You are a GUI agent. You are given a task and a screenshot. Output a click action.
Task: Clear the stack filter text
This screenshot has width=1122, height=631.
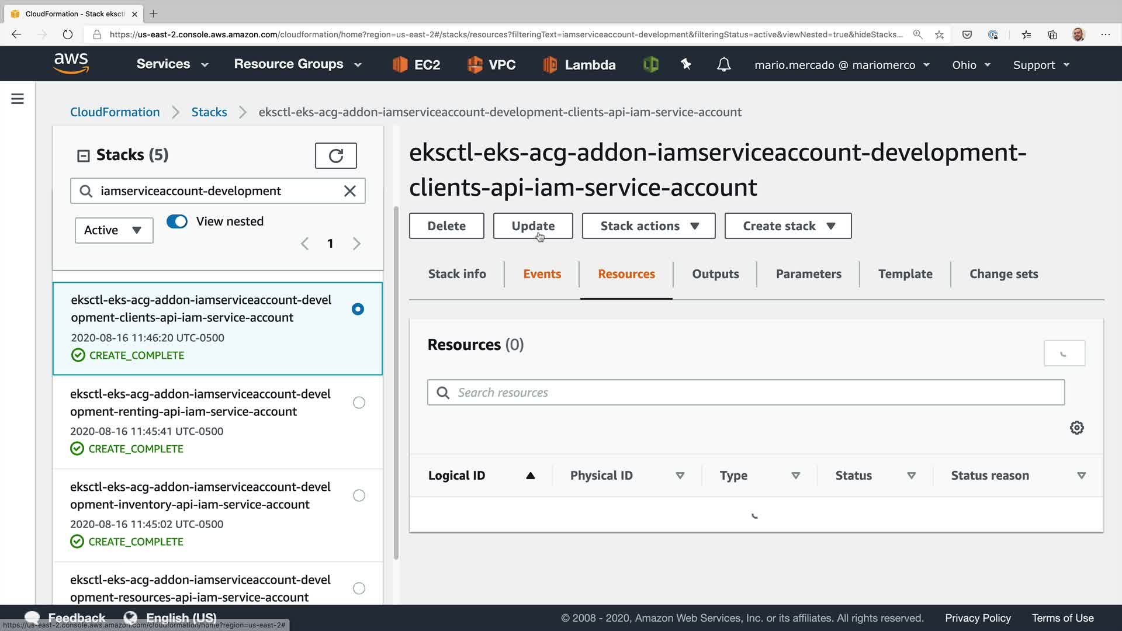click(349, 191)
